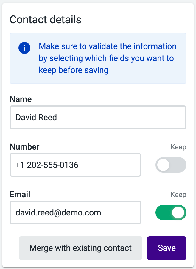The width and height of the screenshot is (196, 269).
Task: Click the blue info icon
Action: coord(24,48)
